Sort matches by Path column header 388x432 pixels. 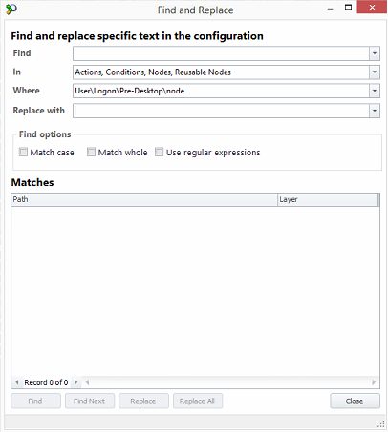[144, 199]
